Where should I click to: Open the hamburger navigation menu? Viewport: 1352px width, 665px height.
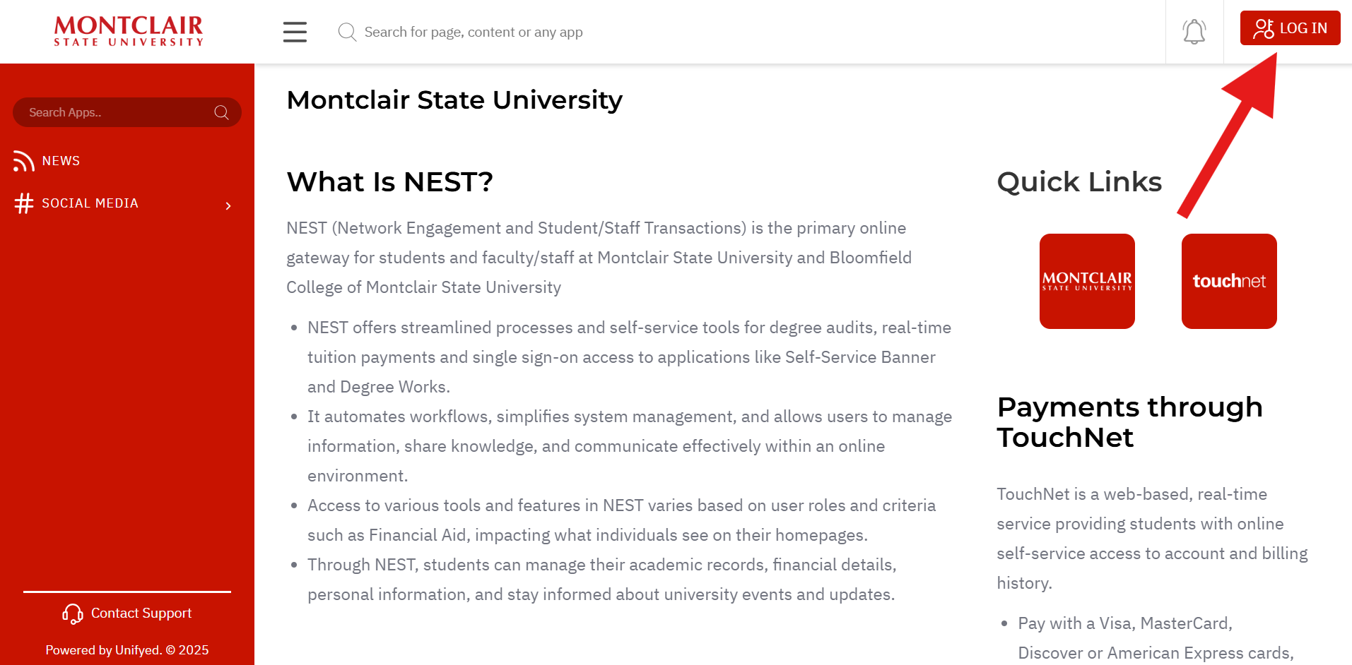pyautogui.click(x=295, y=32)
